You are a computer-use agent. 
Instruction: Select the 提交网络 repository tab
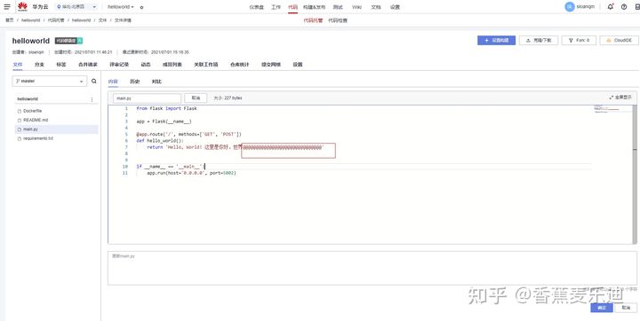271,65
